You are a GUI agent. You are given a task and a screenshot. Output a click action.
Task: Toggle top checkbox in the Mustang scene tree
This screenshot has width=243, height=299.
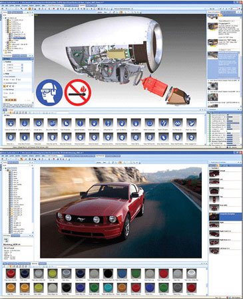[7, 170]
